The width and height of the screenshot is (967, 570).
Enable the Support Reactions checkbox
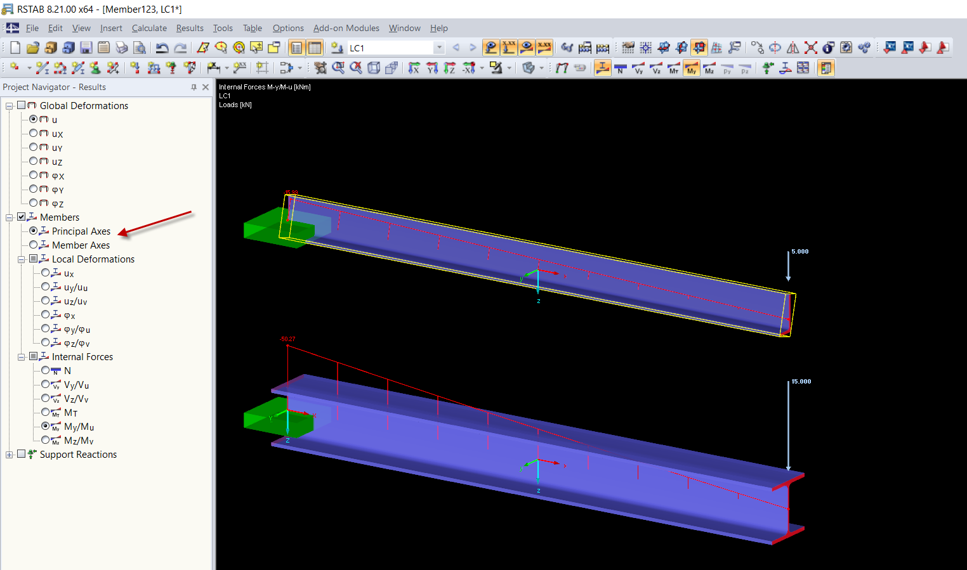pos(22,454)
